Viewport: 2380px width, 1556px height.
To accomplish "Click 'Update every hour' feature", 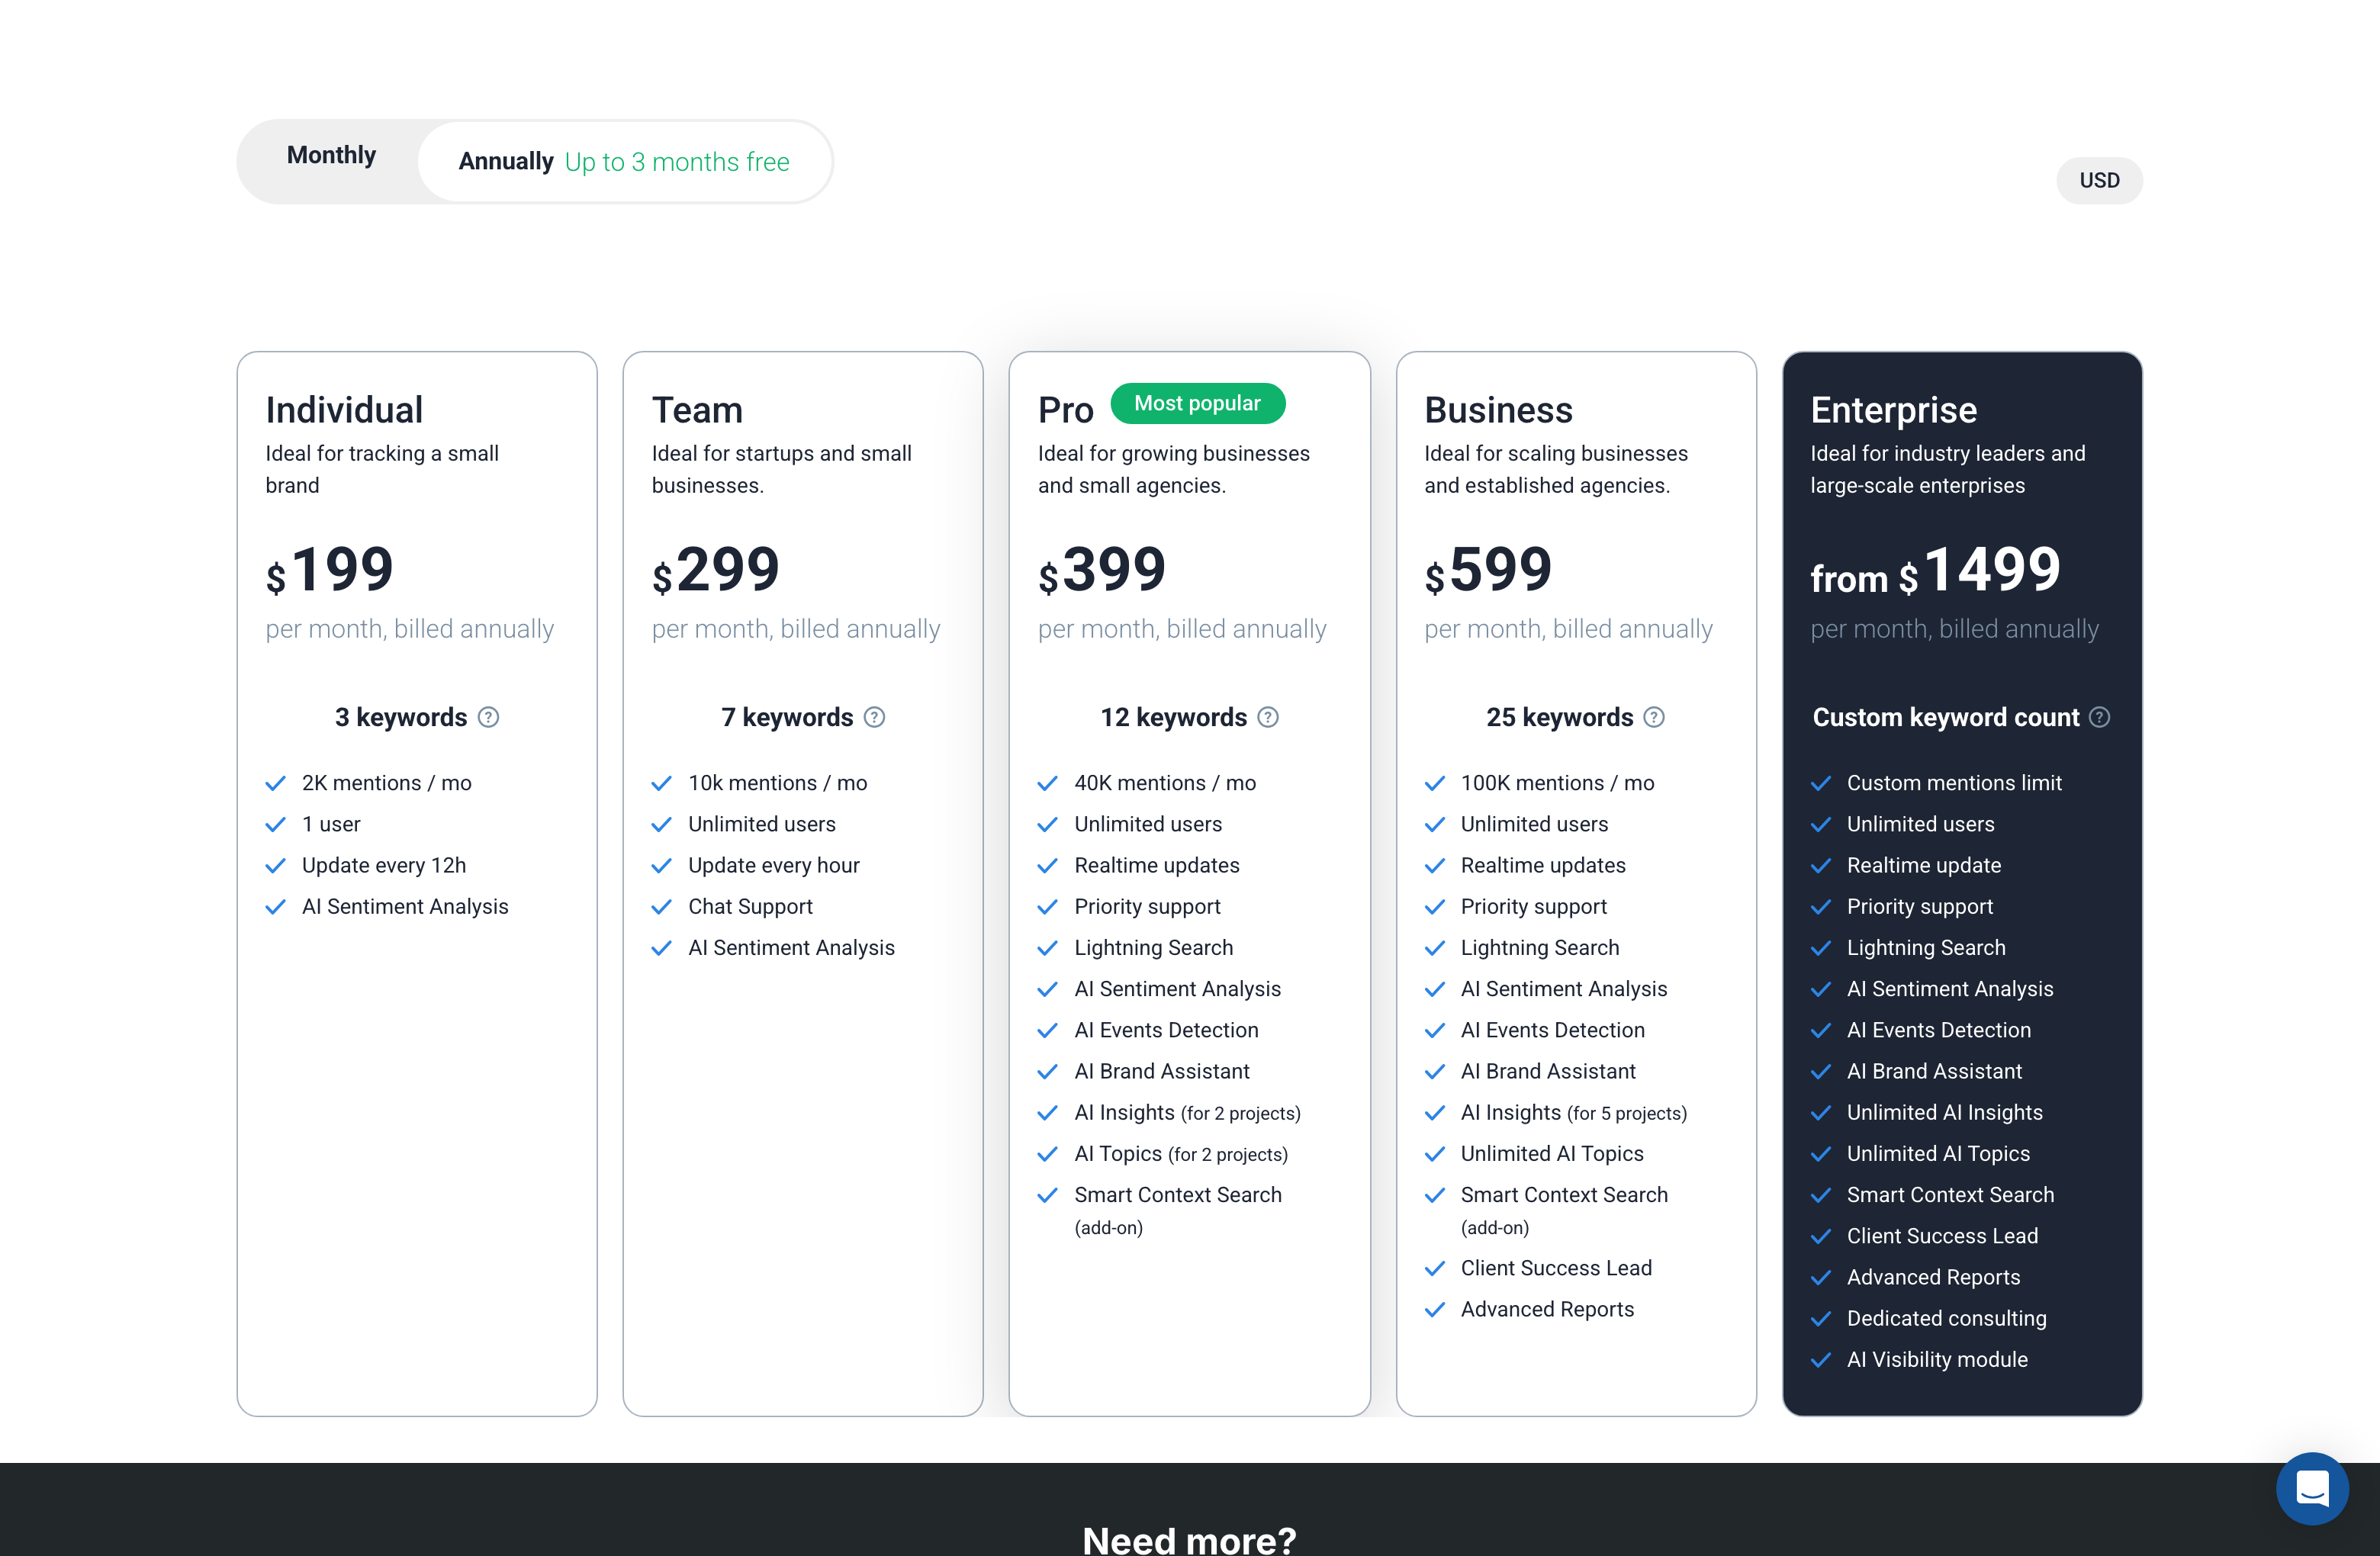I will click(x=773, y=865).
